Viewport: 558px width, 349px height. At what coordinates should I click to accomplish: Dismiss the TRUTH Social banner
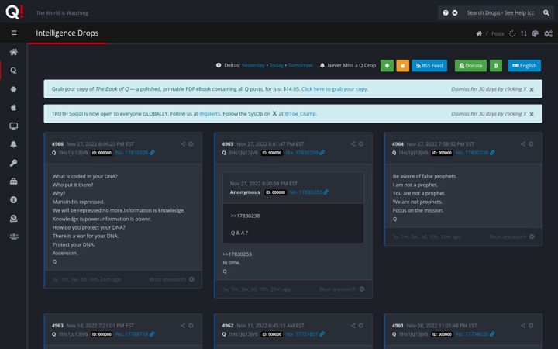tap(532, 114)
